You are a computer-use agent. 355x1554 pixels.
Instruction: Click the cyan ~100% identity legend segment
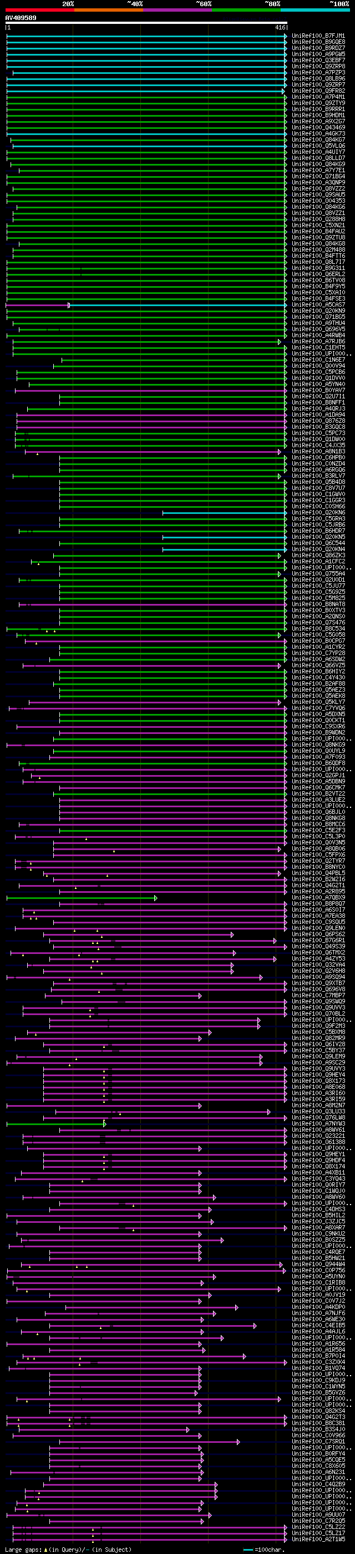pyautogui.click(x=315, y=10)
